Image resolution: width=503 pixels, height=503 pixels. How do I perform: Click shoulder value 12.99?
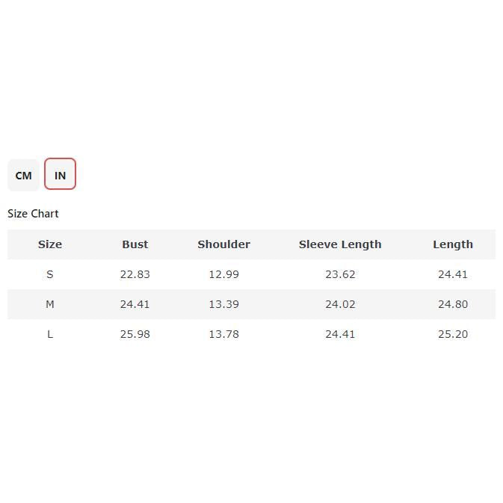(x=223, y=274)
